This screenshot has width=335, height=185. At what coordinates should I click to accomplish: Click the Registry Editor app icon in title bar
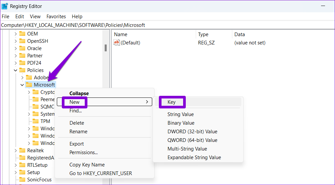tap(5, 6)
